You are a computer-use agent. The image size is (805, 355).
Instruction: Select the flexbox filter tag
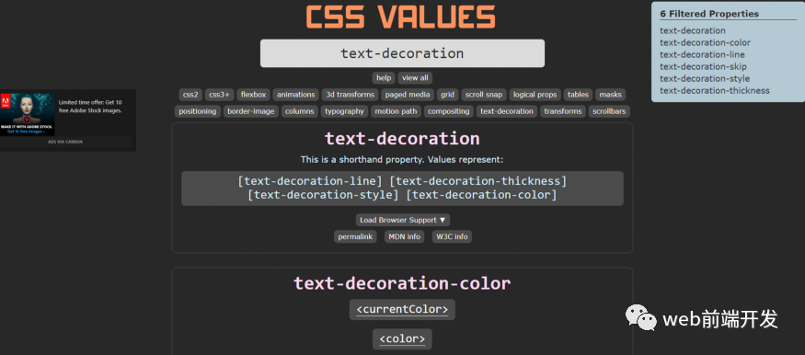click(x=254, y=95)
